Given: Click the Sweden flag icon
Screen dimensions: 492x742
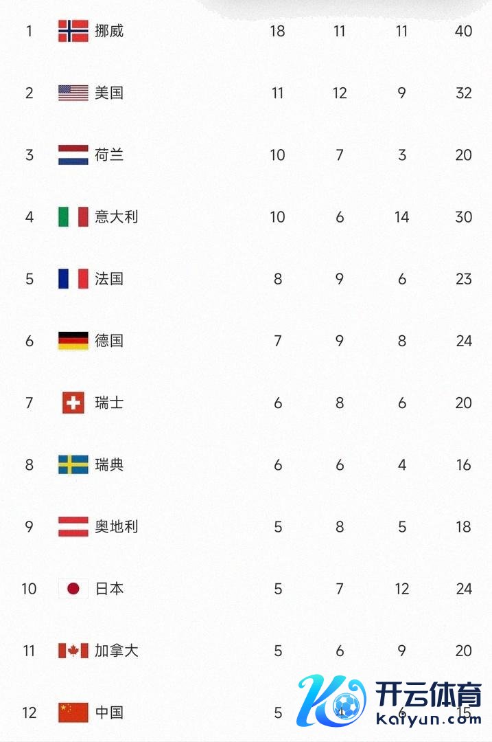Looking at the screenshot, I should [73, 464].
